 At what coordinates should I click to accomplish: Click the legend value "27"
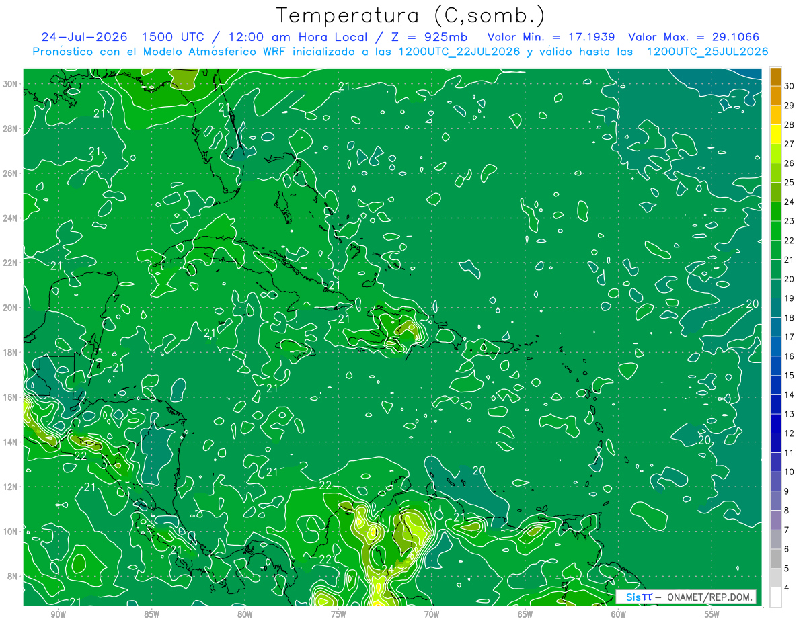click(x=790, y=144)
